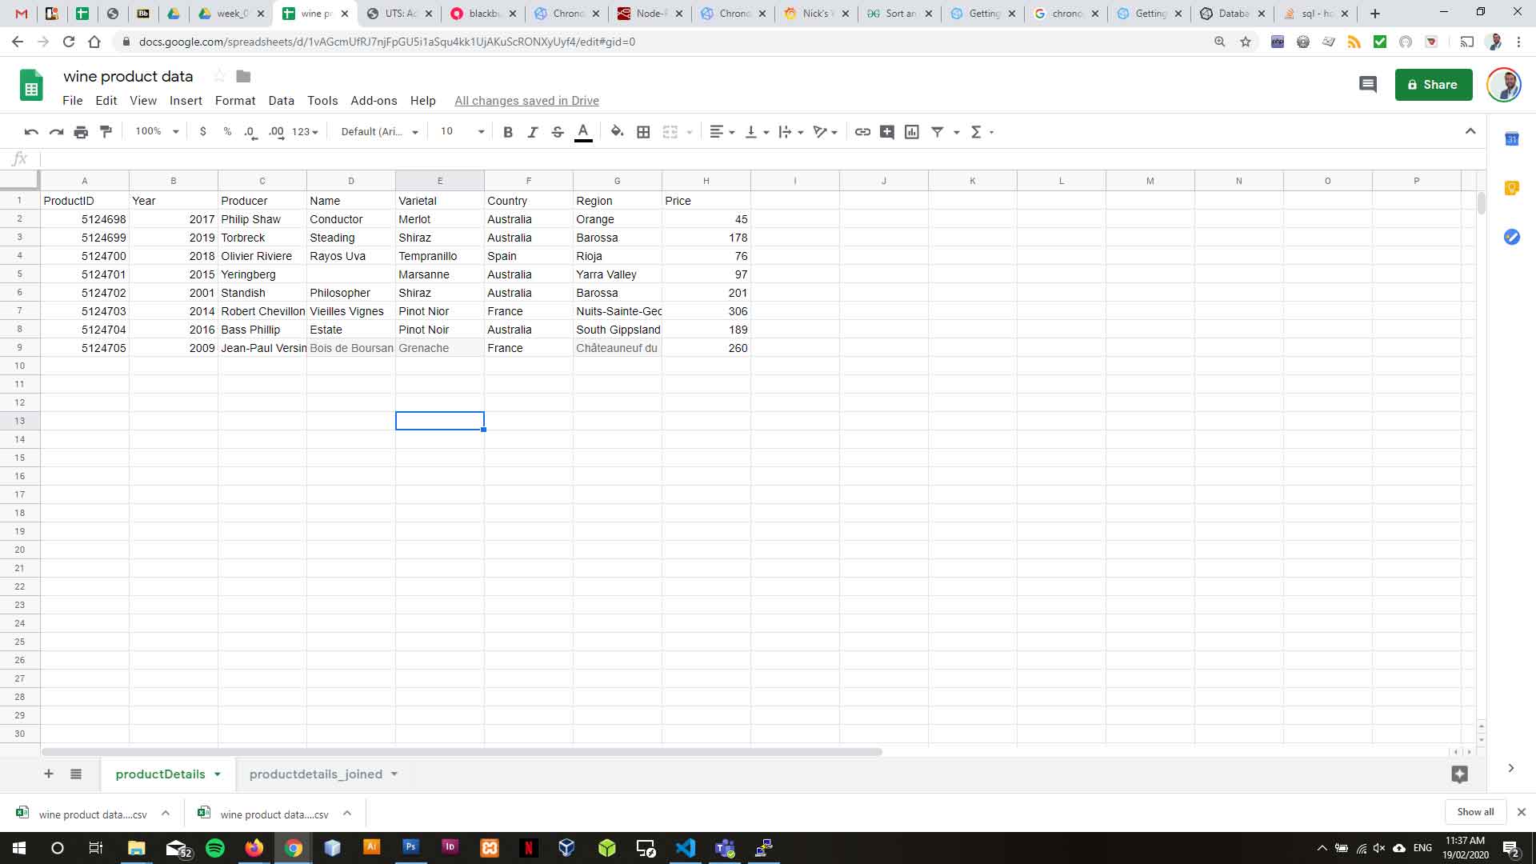The height and width of the screenshot is (864, 1536).
Task: Open the borders tool
Action: [643, 132]
